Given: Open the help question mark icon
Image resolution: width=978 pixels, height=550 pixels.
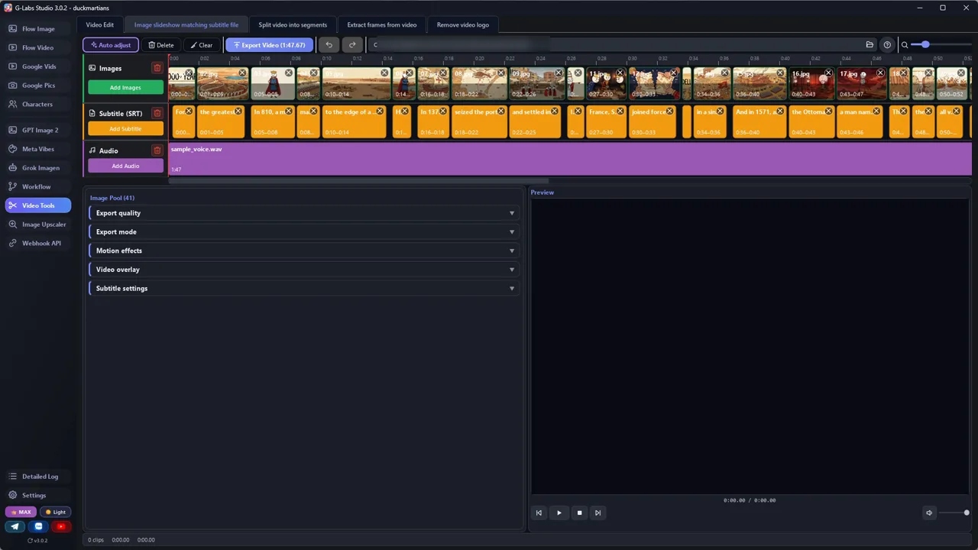Looking at the screenshot, I should point(887,45).
